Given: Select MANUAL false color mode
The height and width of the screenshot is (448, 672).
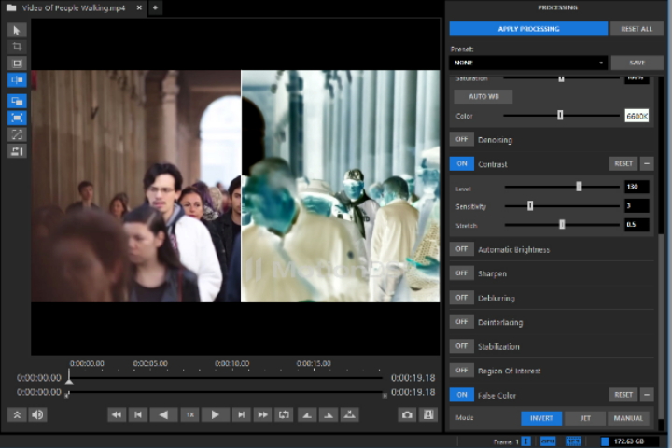Looking at the screenshot, I should click(x=628, y=418).
